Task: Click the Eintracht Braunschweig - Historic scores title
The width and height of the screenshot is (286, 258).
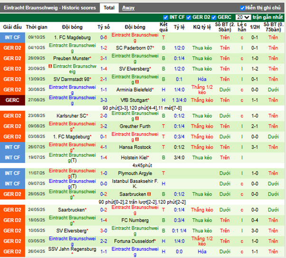Action: click(x=49, y=8)
